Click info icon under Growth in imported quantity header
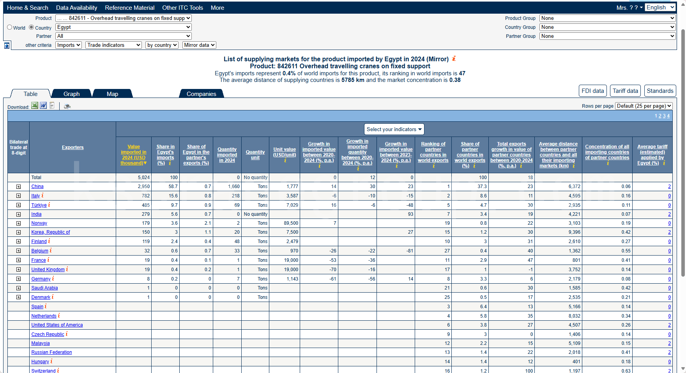The image size is (686, 373). 358,169
